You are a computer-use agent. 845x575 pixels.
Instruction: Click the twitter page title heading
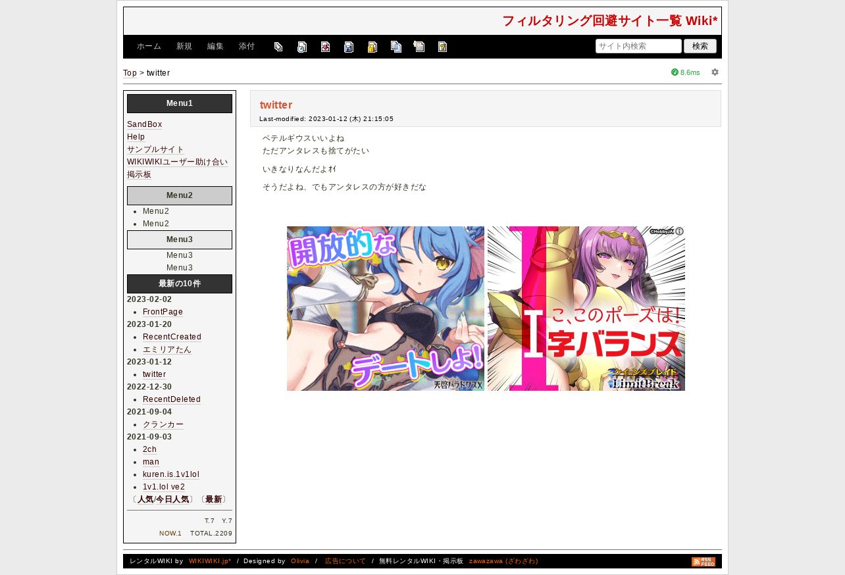tap(276, 105)
